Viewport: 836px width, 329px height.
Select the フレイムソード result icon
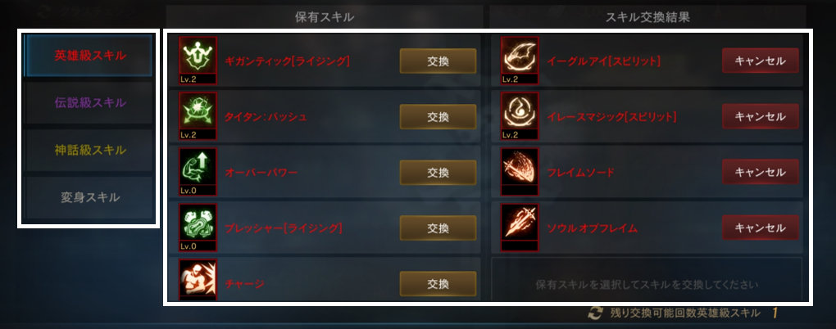point(520,172)
